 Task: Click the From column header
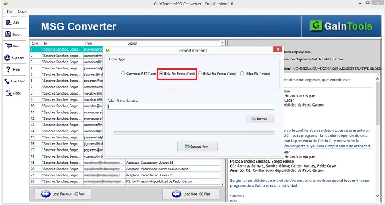(x=105, y=43)
